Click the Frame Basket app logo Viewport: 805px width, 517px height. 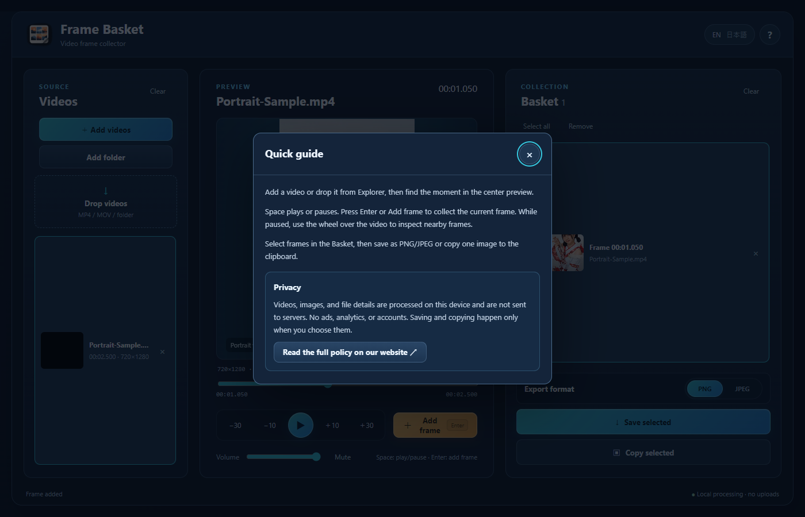(x=40, y=34)
